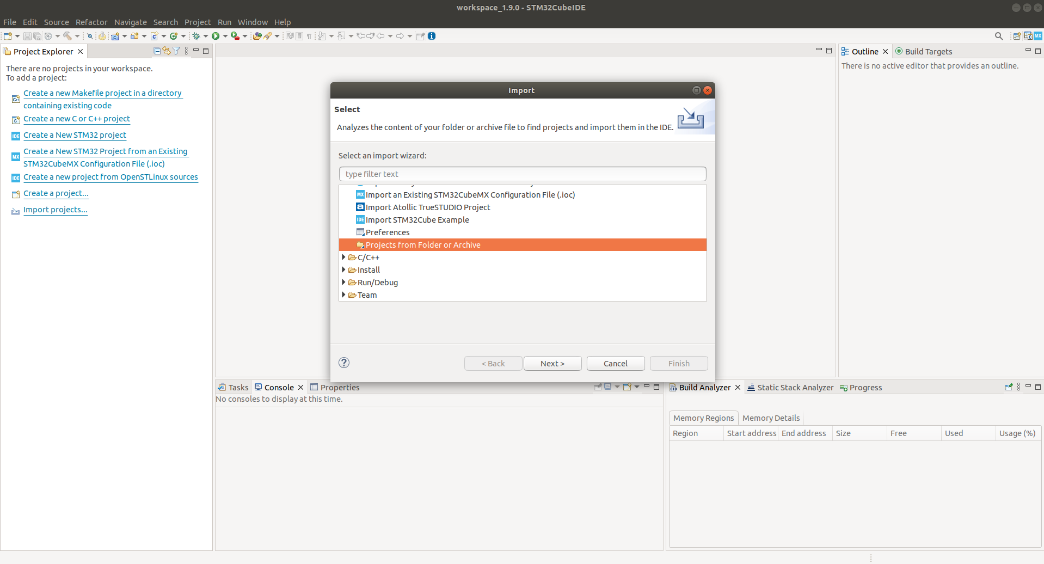Open the dropdown arrow next to Debug
1044x564 pixels.
point(205,36)
